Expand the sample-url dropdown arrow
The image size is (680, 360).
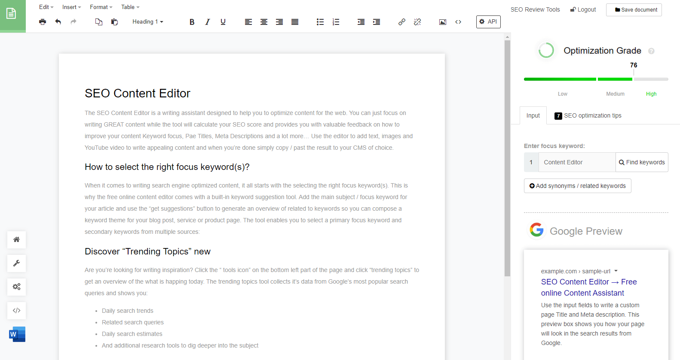tap(616, 271)
